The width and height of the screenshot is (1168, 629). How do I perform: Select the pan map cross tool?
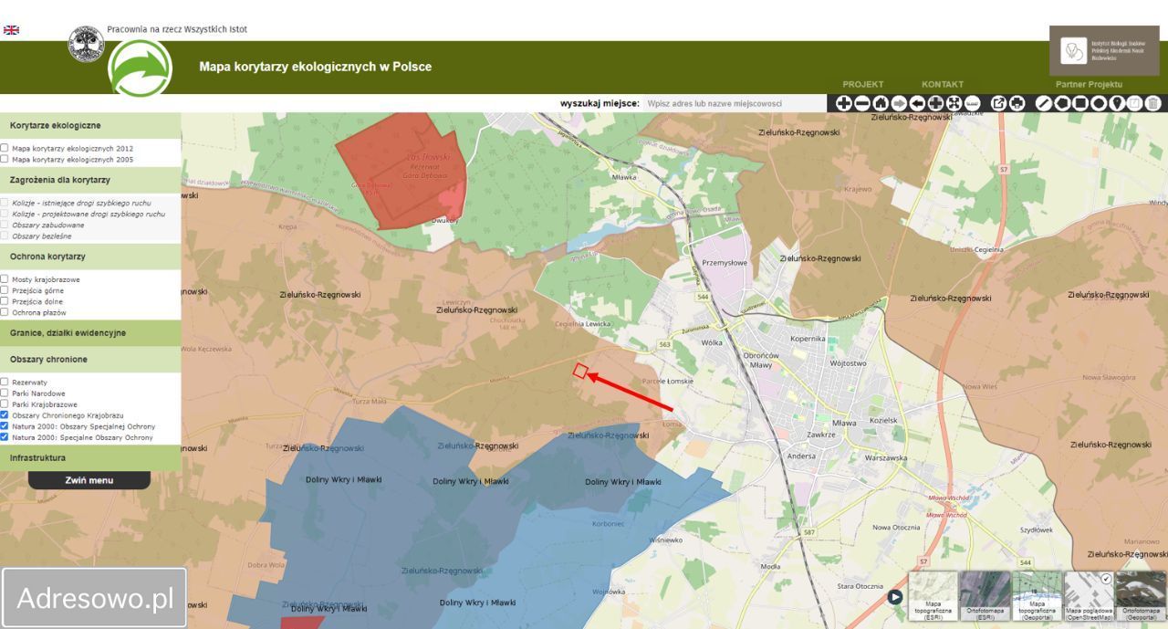click(935, 103)
